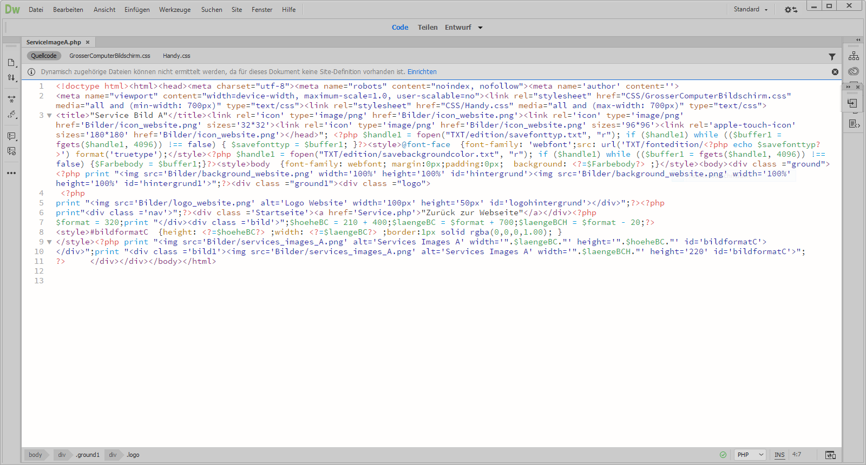The image size is (866, 465).
Task: Open related file Handy.css
Action: (x=176, y=56)
